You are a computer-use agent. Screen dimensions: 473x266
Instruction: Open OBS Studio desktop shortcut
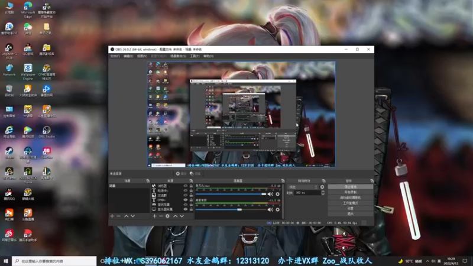[47, 132]
